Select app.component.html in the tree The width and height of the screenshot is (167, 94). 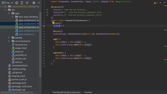pyautogui.click(x=29, y=24)
